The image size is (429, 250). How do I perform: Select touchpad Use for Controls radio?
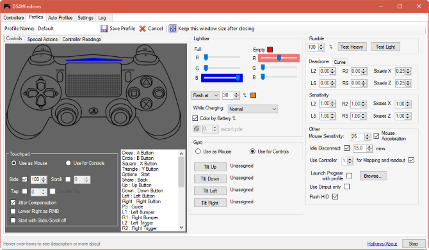pyautogui.click(x=68, y=163)
